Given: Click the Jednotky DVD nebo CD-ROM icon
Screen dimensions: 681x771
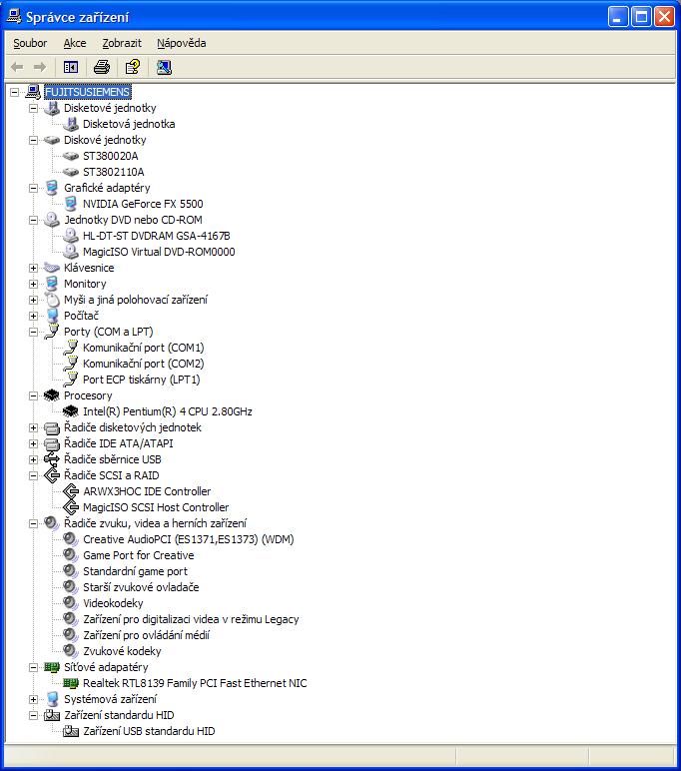Looking at the screenshot, I should 52,220.
